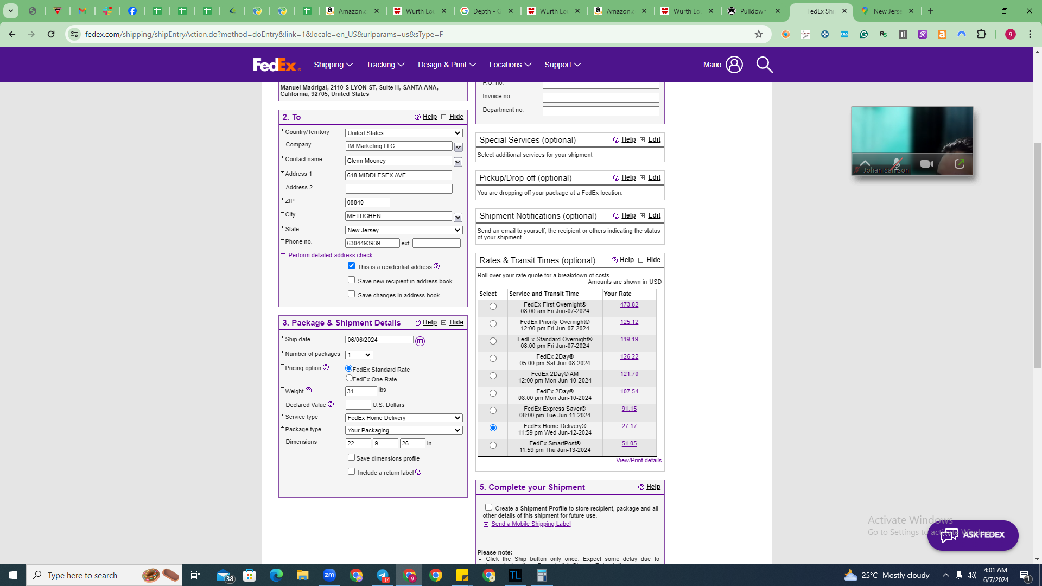The height and width of the screenshot is (586, 1042).
Task: Hide the '2. To' section
Action: 456,117
